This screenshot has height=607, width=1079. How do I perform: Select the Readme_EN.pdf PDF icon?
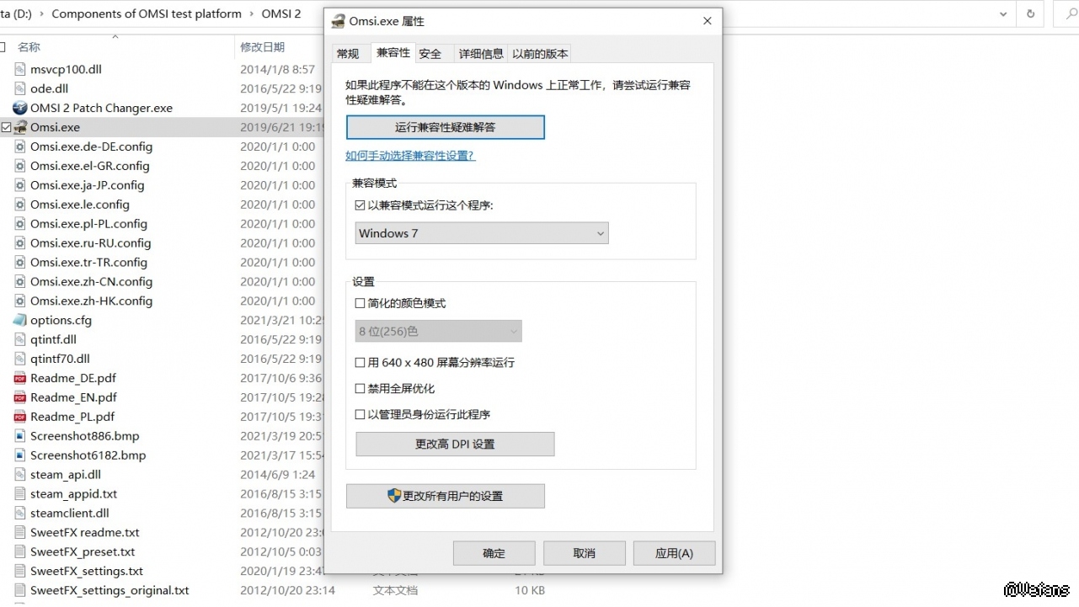[x=20, y=397]
